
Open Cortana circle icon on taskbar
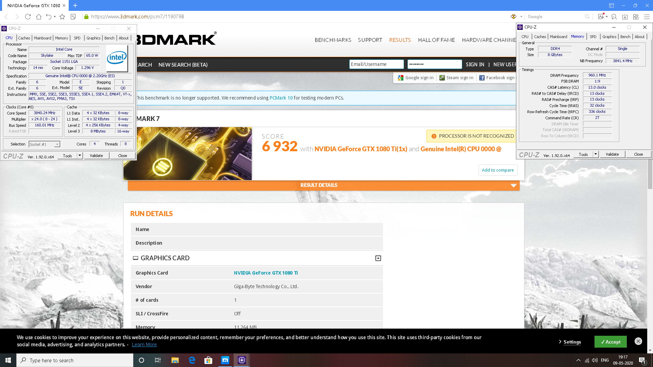[141, 360]
